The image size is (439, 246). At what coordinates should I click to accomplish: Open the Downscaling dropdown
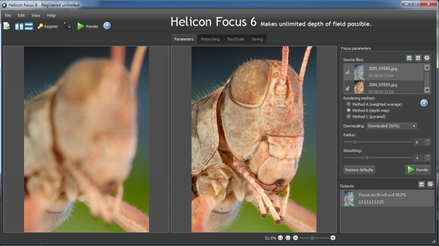tap(392, 126)
